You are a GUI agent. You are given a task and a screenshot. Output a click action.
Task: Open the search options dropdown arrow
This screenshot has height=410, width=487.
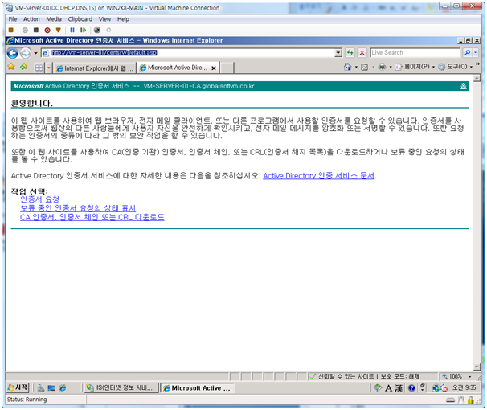click(475, 53)
